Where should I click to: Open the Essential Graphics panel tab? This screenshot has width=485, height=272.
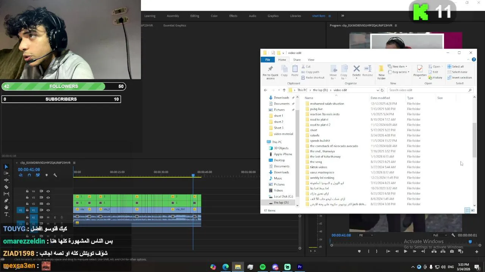coord(175,25)
